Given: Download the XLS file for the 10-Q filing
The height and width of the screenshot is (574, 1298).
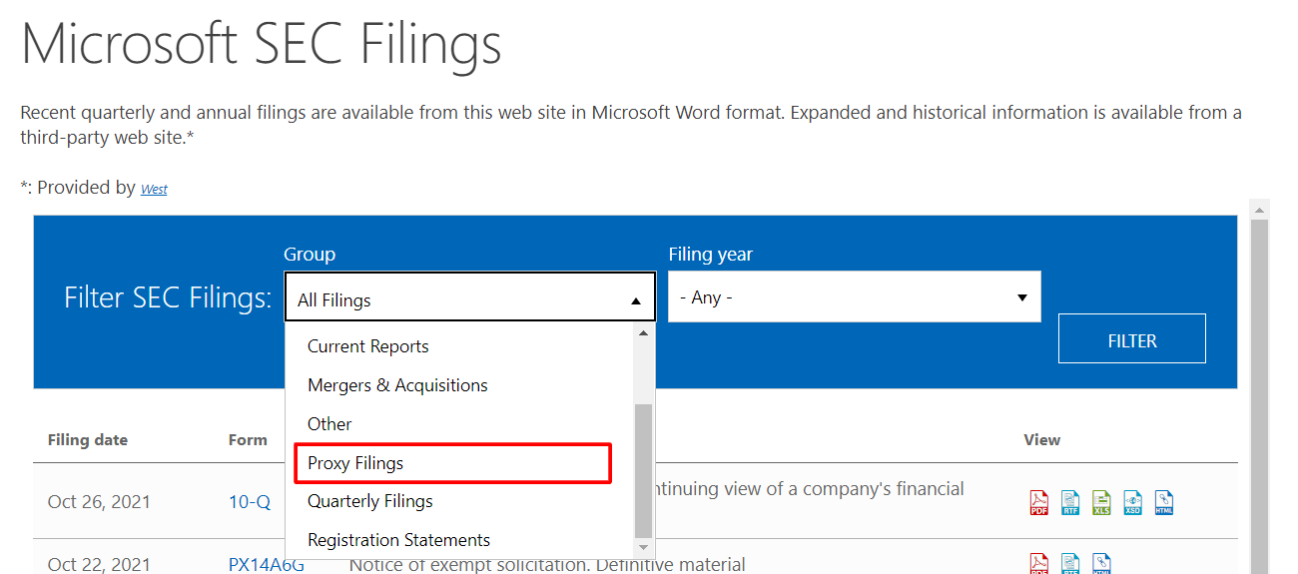Looking at the screenshot, I should point(1101,502).
